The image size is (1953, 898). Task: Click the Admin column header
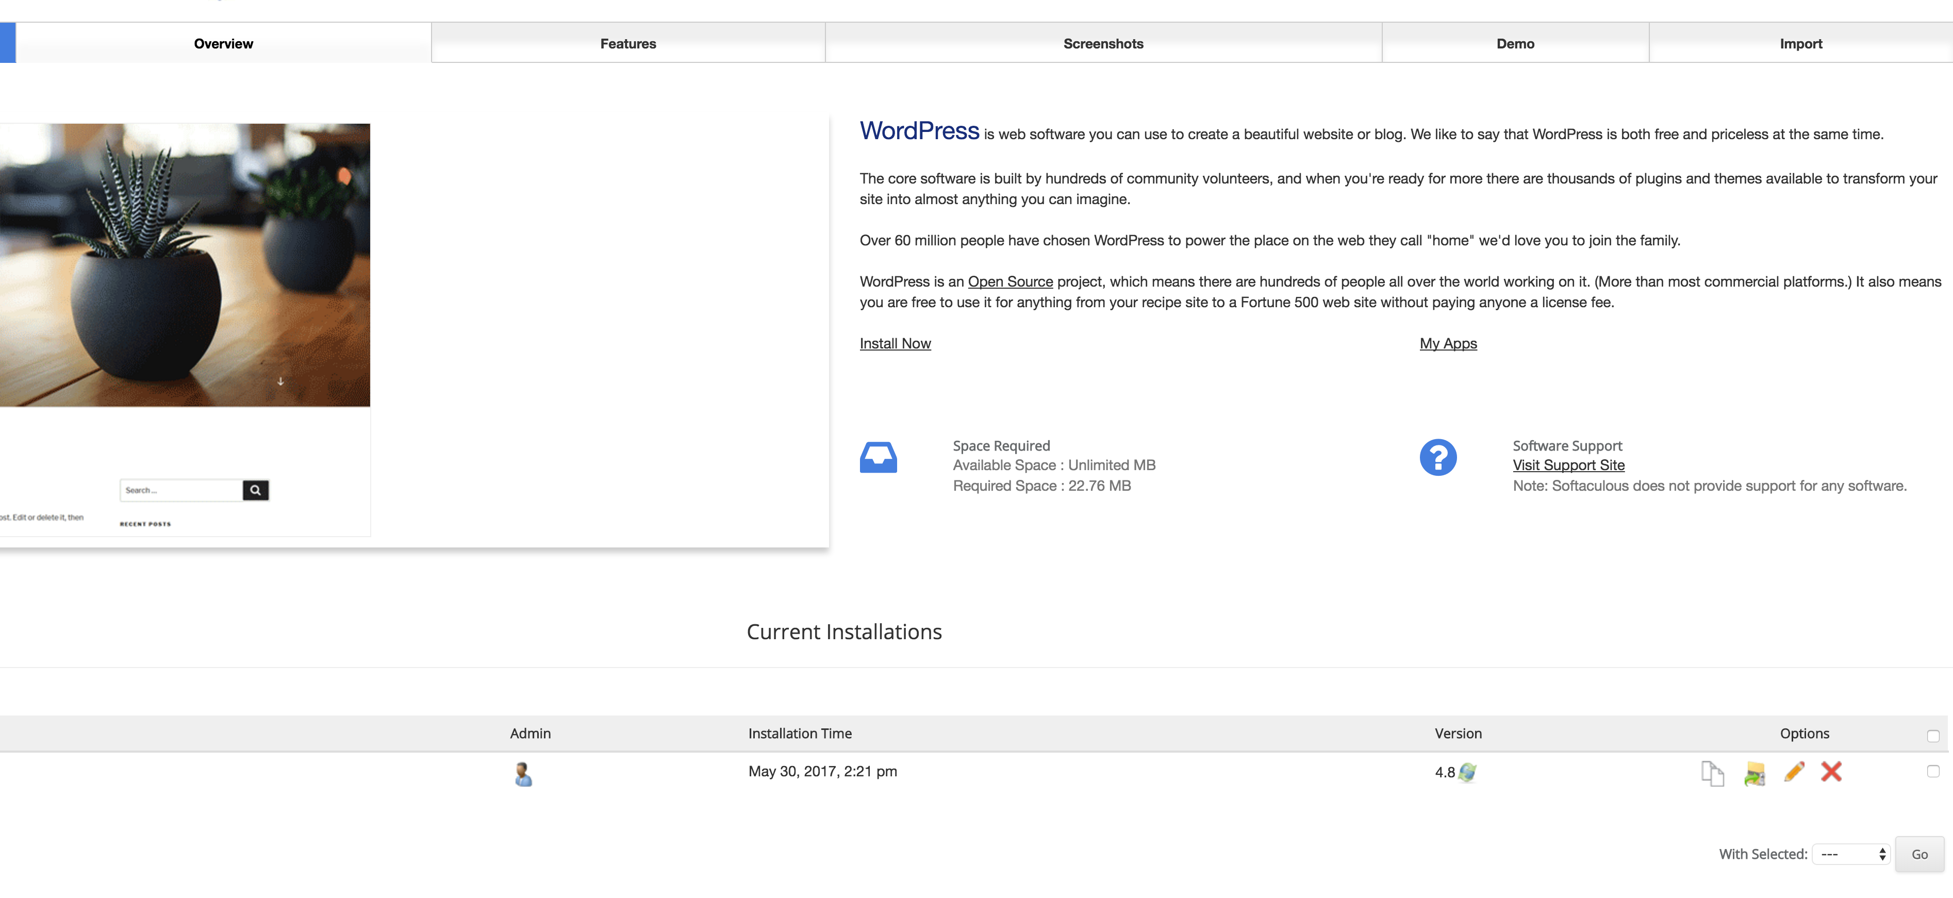pos(530,734)
